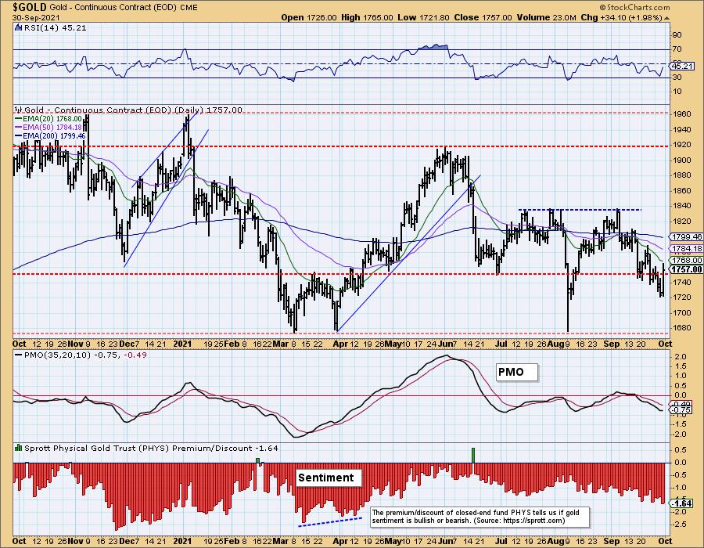Click the 2021 label on the price panel axis

[182, 344]
